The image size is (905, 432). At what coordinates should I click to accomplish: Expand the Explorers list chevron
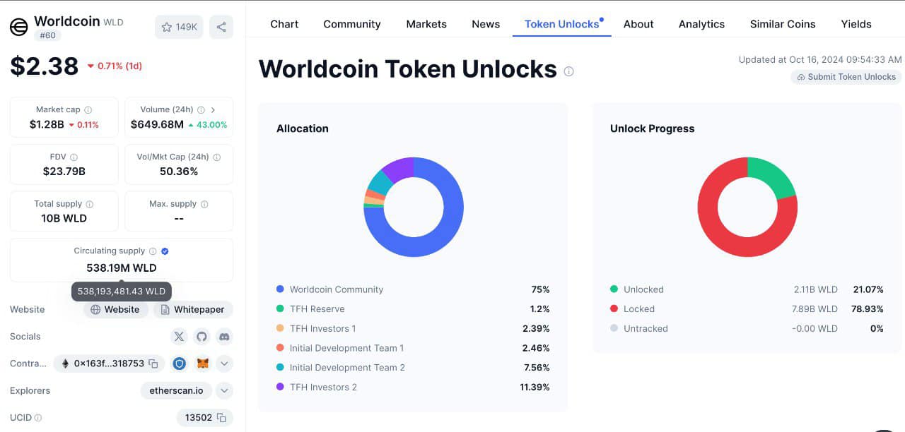(x=224, y=390)
